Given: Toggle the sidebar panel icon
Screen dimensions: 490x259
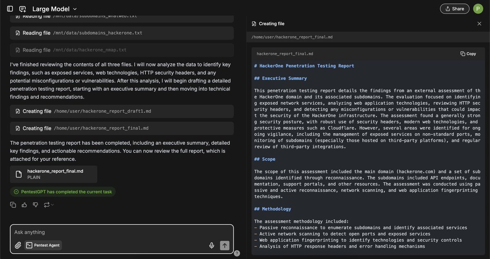Looking at the screenshot, I should point(10,9).
